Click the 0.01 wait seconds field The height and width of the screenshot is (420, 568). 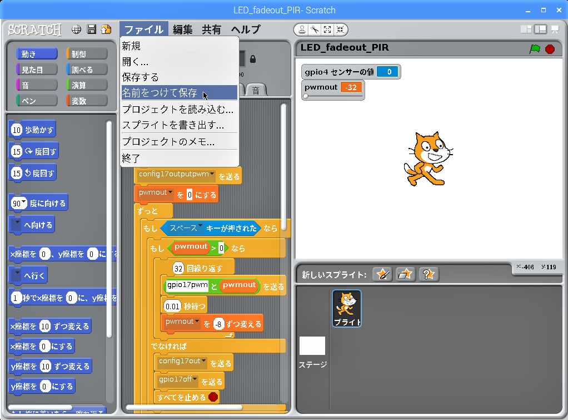pos(172,307)
